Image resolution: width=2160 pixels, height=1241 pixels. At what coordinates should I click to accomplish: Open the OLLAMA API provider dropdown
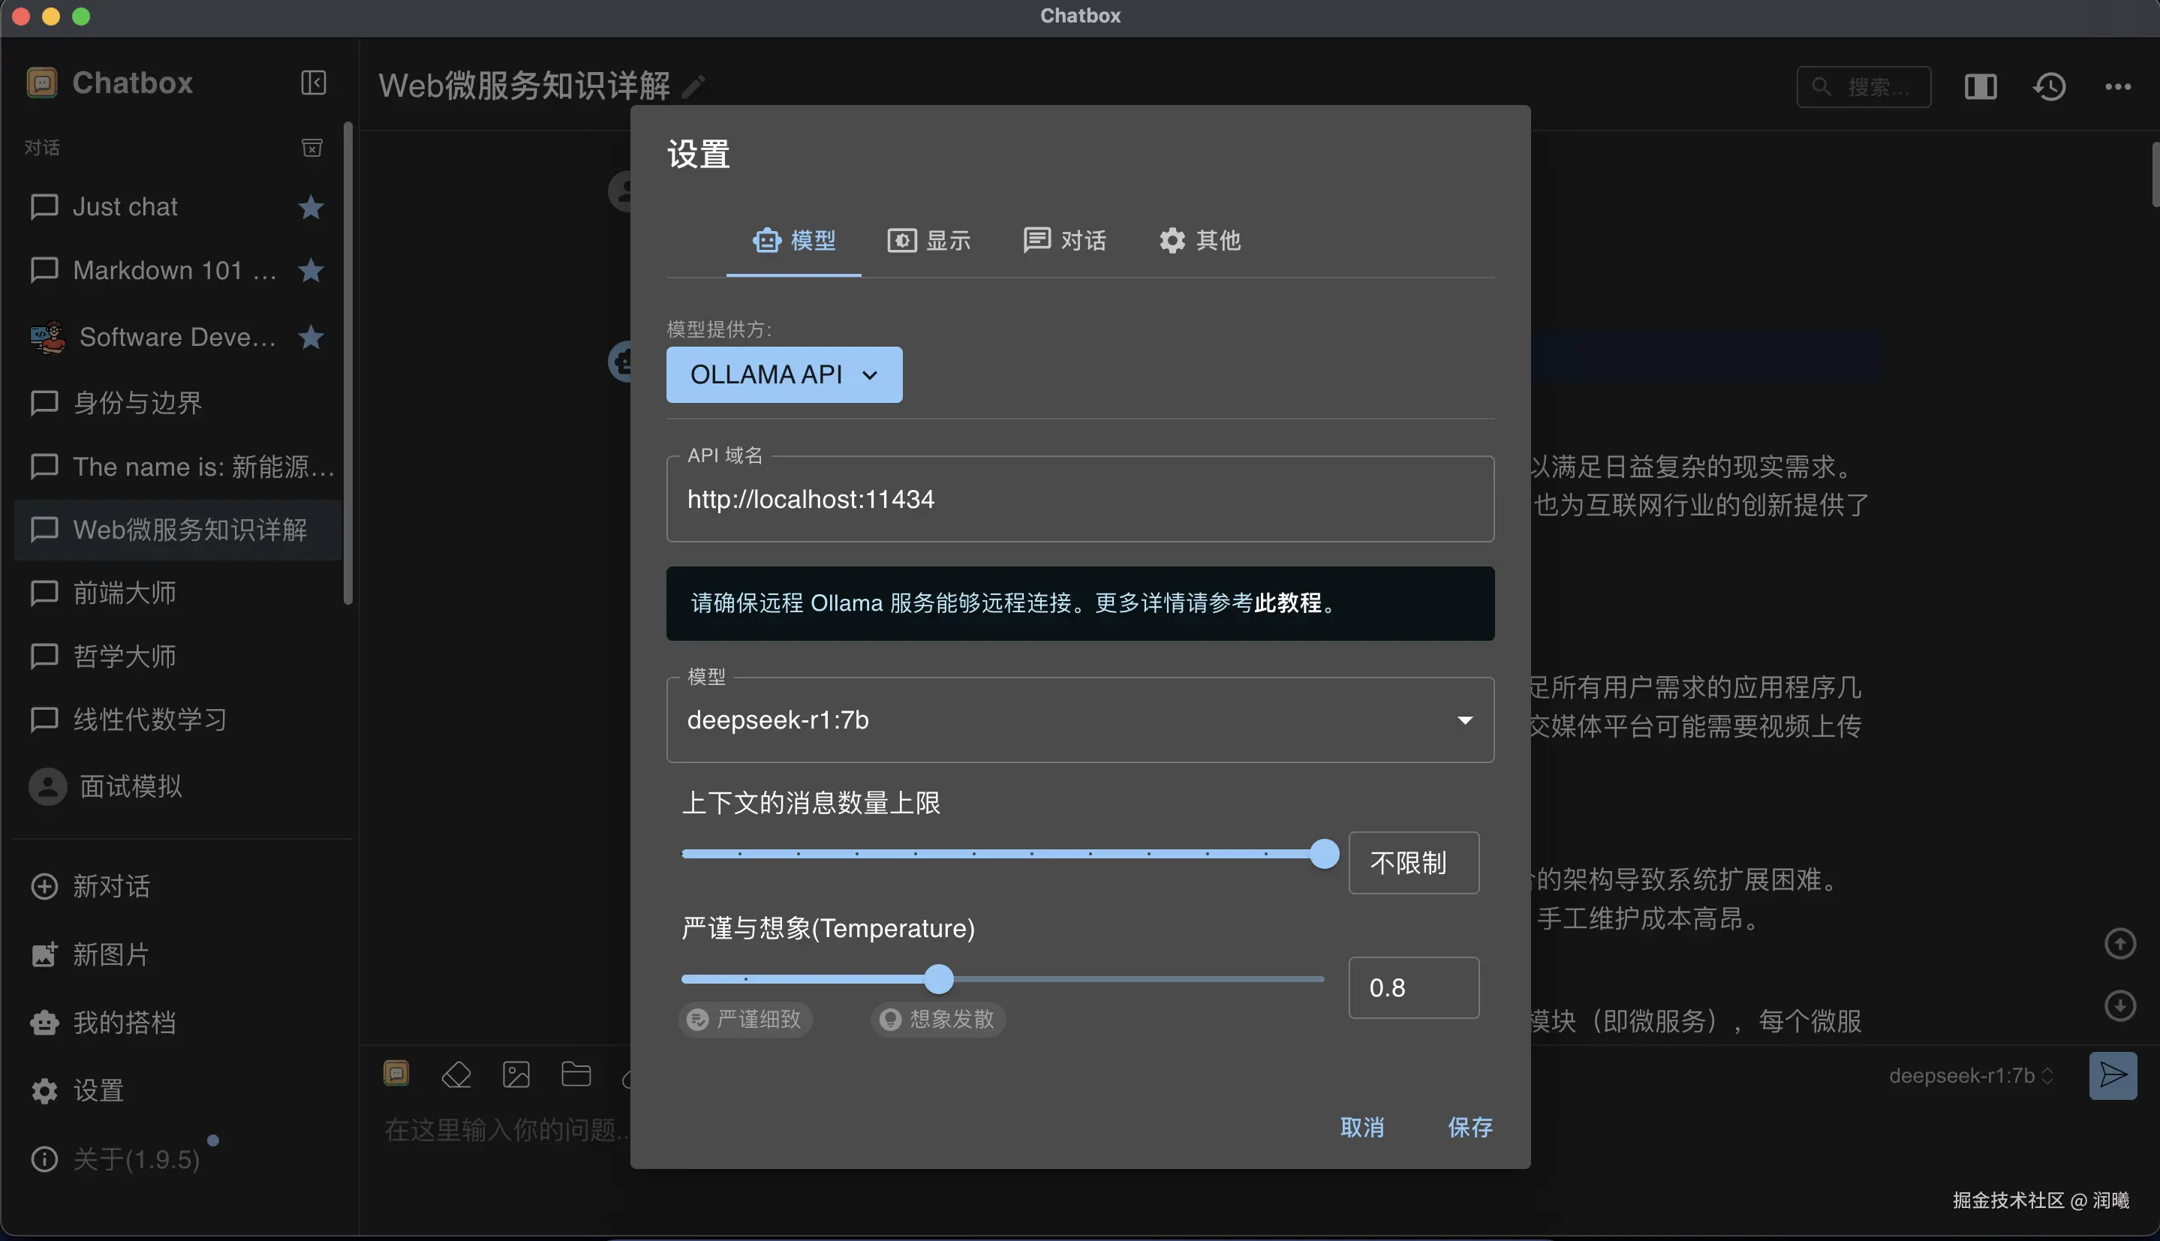[784, 374]
